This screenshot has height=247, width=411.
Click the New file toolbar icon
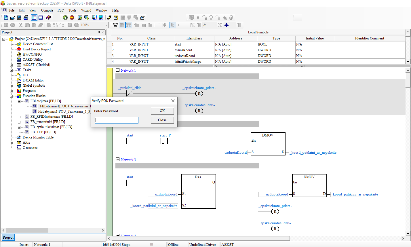tap(6, 18)
